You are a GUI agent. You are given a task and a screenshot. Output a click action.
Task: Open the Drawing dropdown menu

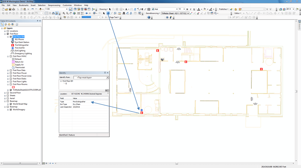point(103,9)
